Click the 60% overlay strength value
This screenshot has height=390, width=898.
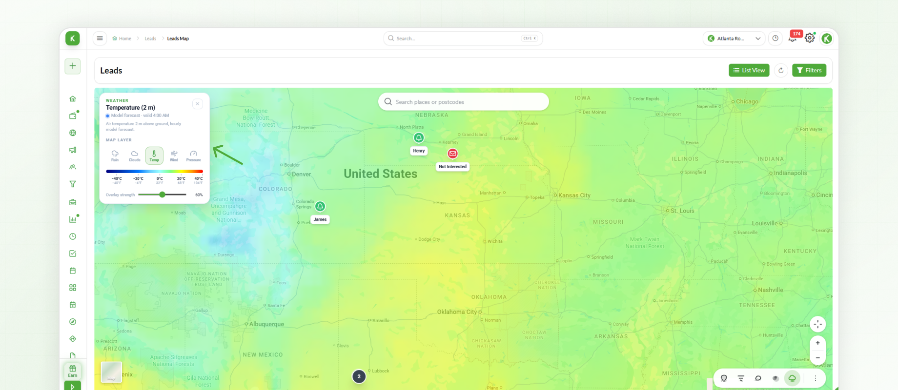click(199, 195)
